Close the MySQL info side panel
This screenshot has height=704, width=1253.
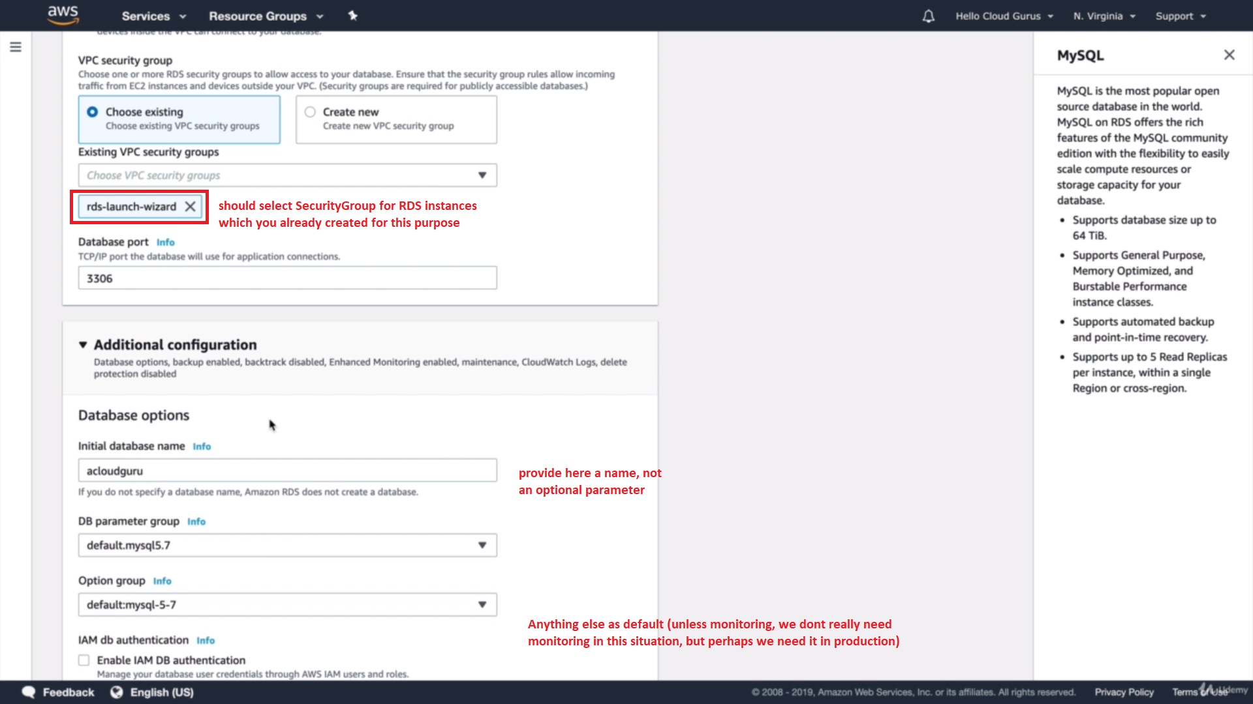point(1229,55)
